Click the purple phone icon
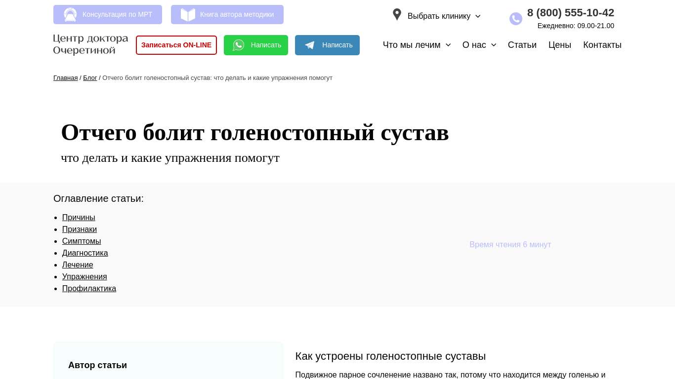Image resolution: width=675 pixels, height=379 pixels. tap(515, 19)
